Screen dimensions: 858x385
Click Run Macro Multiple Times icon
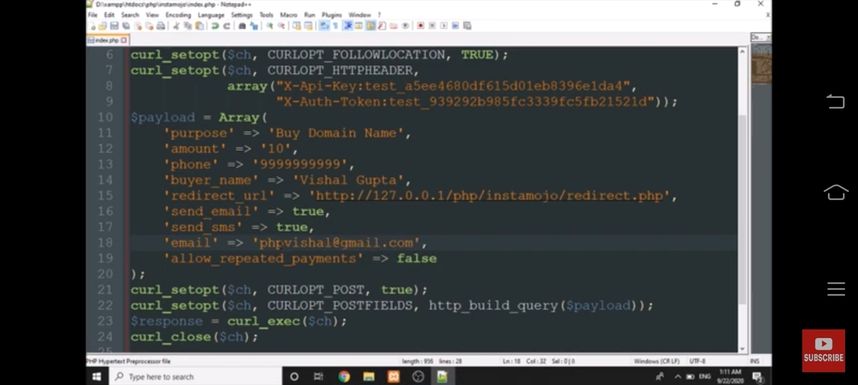[455, 26]
